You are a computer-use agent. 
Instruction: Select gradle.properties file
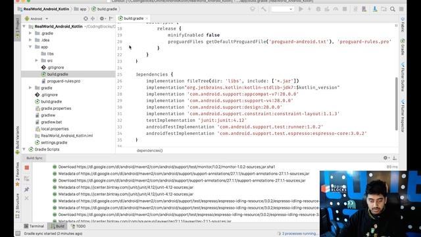point(53,108)
